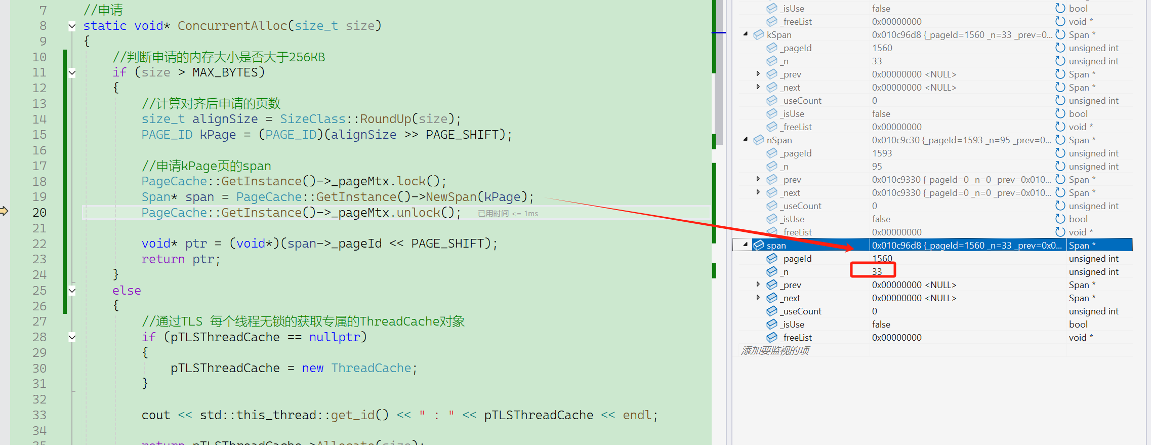Select the value '1593' of nSpan _pageId
This screenshot has width=1151, height=445.
point(882,153)
